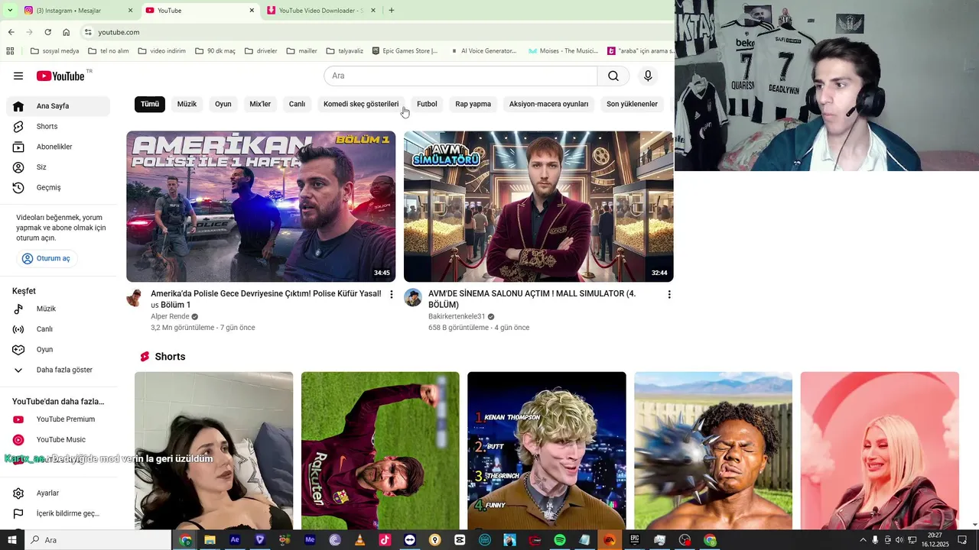Open the Siz sidebar section
Screen dimensions: 979x550
58,167
